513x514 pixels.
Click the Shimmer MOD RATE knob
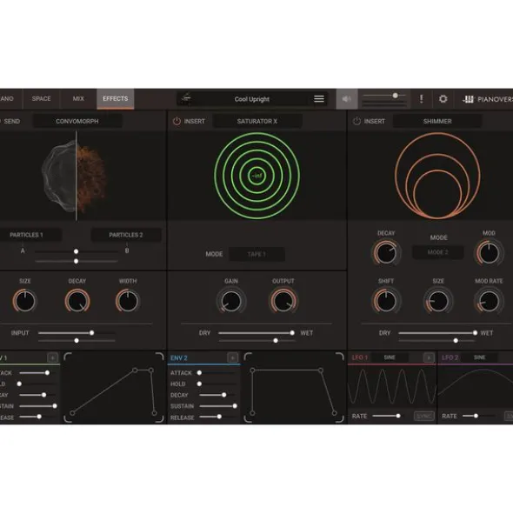(489, 301)
